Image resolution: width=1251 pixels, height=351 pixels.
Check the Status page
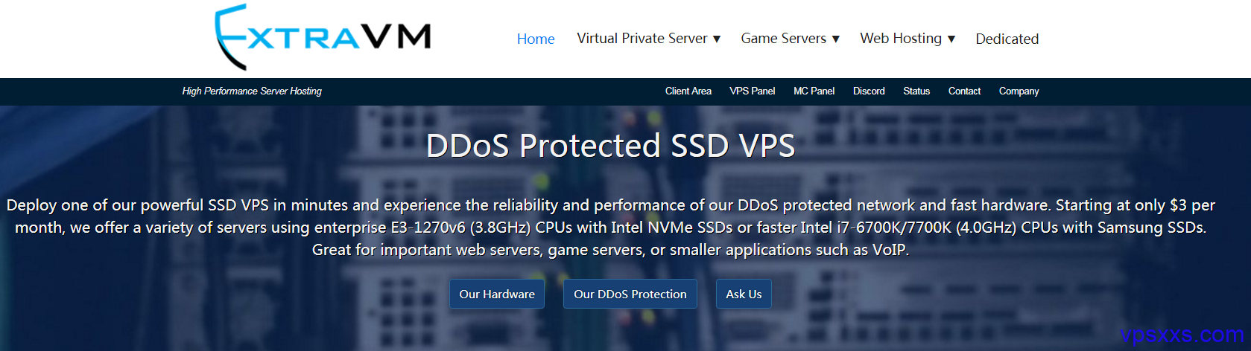(x=916, y=91)
